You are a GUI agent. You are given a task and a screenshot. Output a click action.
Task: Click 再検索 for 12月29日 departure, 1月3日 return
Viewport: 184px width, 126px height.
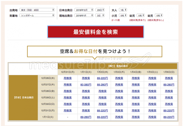click(x=119, y=97)
